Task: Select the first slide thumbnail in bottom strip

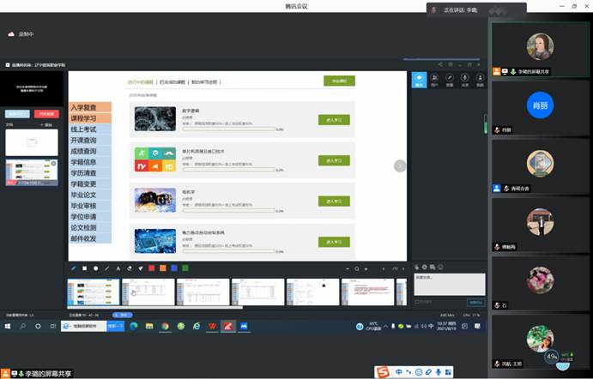Action: coord(94,292)
